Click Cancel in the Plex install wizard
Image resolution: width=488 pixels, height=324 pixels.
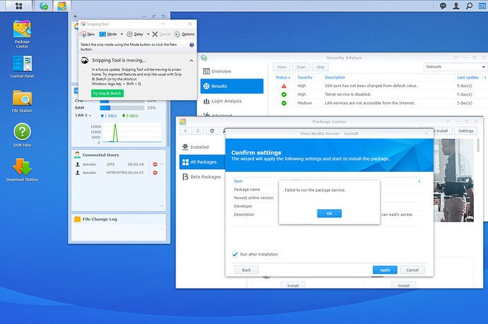(412, 270)
